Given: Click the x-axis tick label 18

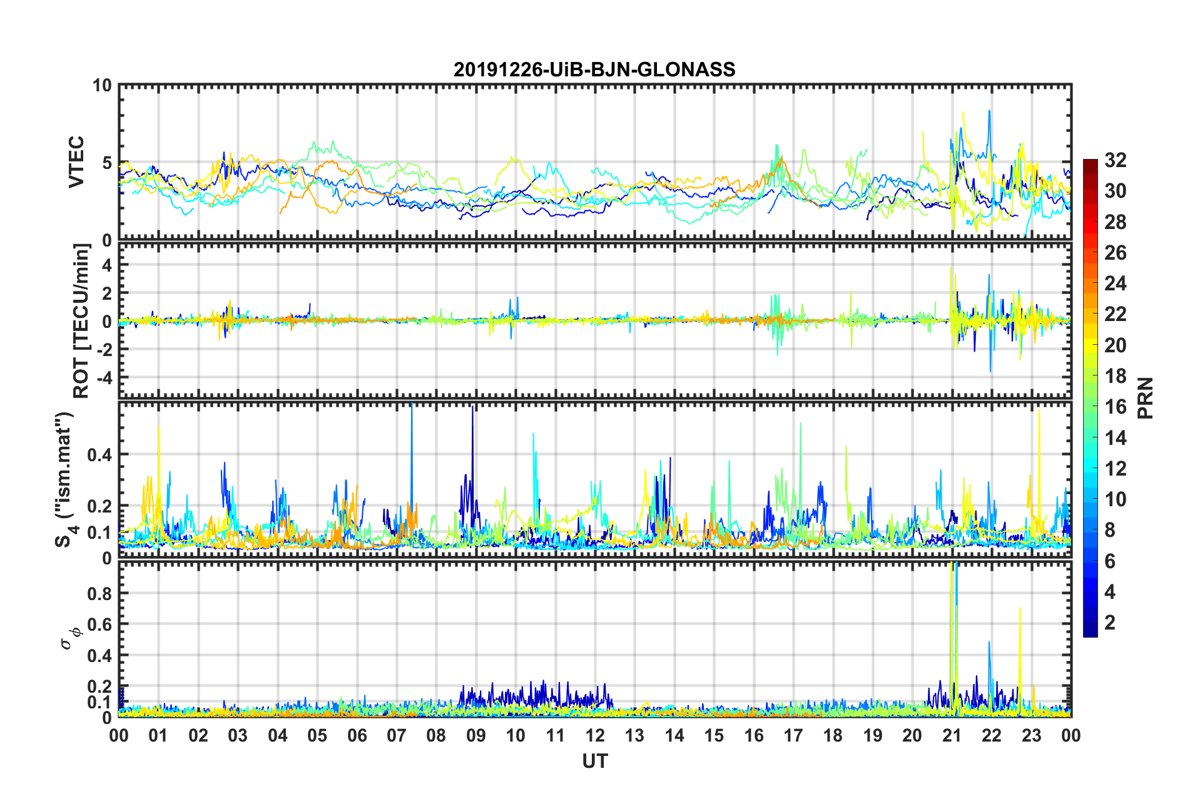Looking at the screenshot, I should [833, 735].
